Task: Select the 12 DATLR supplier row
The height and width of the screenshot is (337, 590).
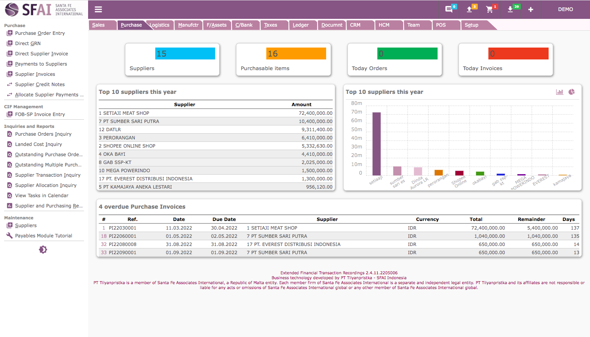Action: pos(216,130)
